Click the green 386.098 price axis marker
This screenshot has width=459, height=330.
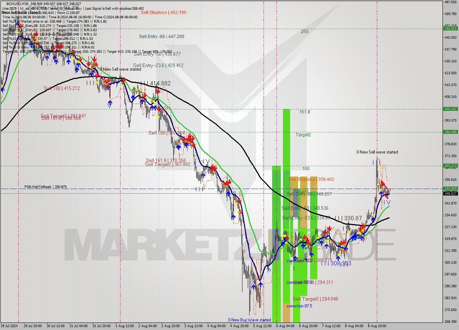(450, 132)
